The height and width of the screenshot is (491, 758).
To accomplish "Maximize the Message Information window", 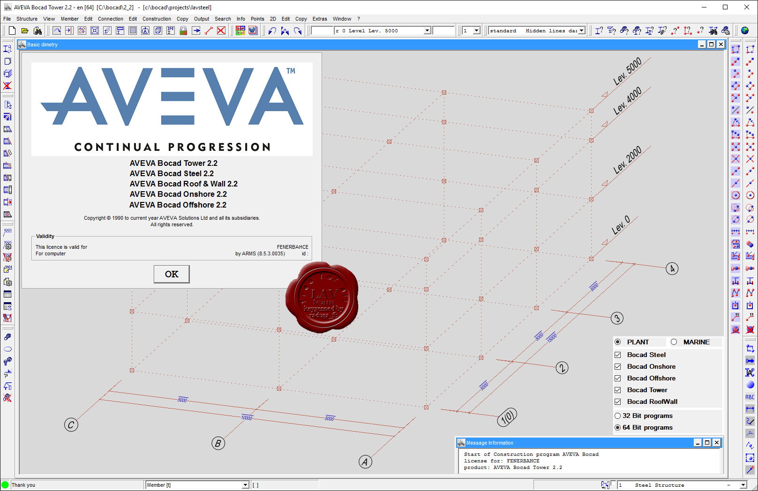I will [x=707, y=443].
